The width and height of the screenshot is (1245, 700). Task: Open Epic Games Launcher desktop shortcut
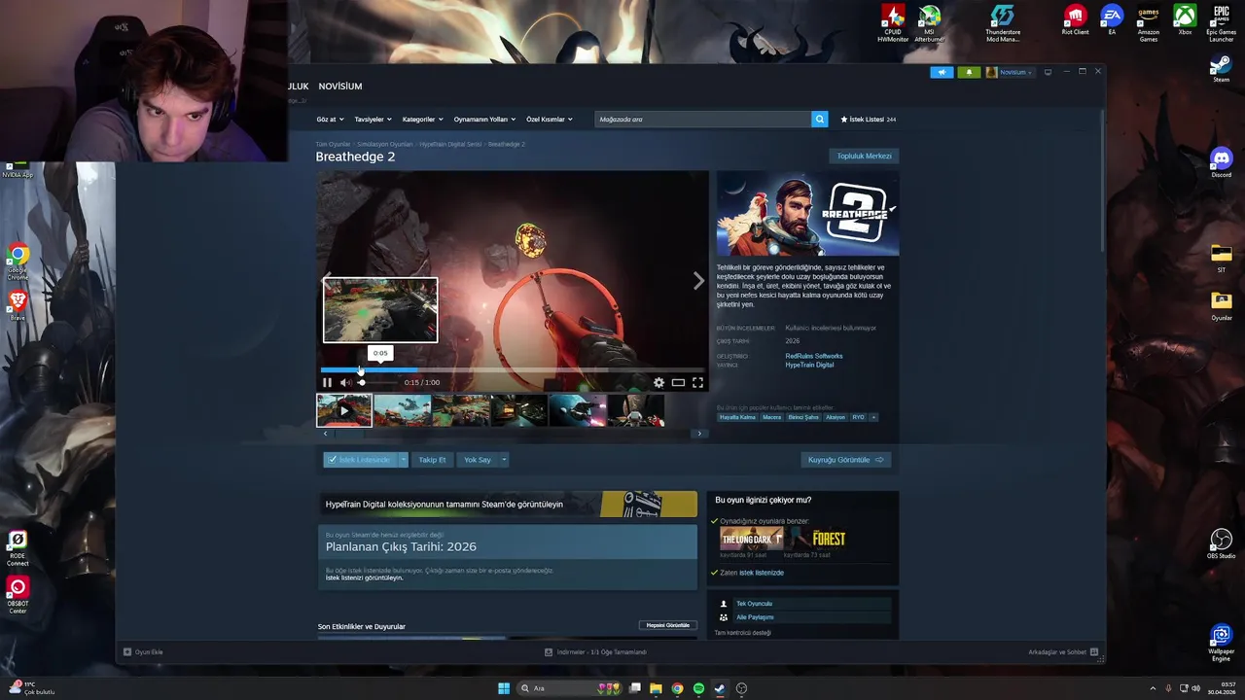(x=1222, y=23)
